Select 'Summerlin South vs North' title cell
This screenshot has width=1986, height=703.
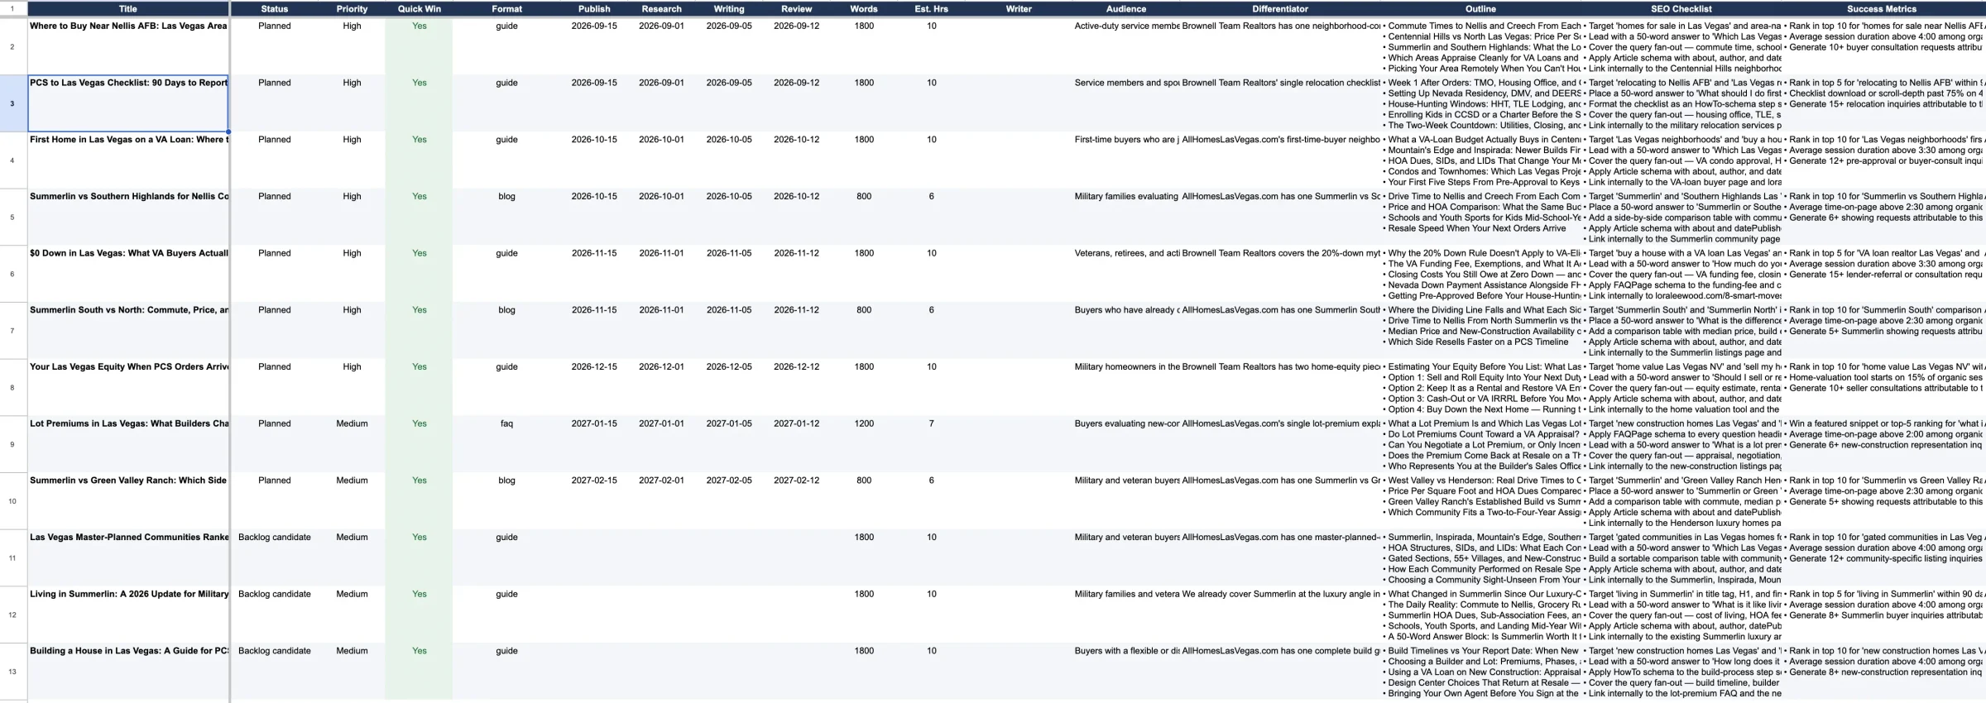[128, 331]
